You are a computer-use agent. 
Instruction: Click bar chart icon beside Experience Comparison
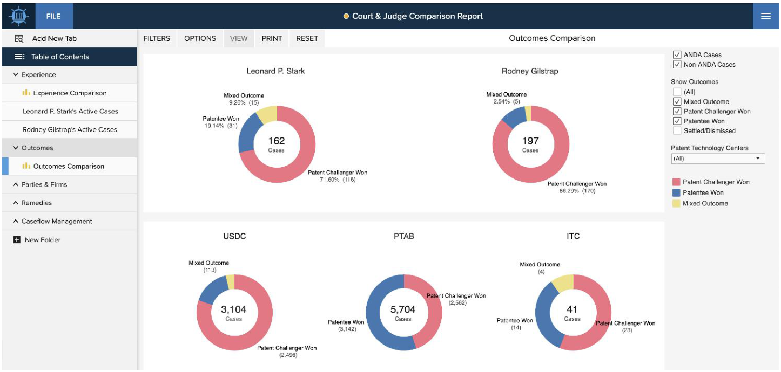[26, 93]
